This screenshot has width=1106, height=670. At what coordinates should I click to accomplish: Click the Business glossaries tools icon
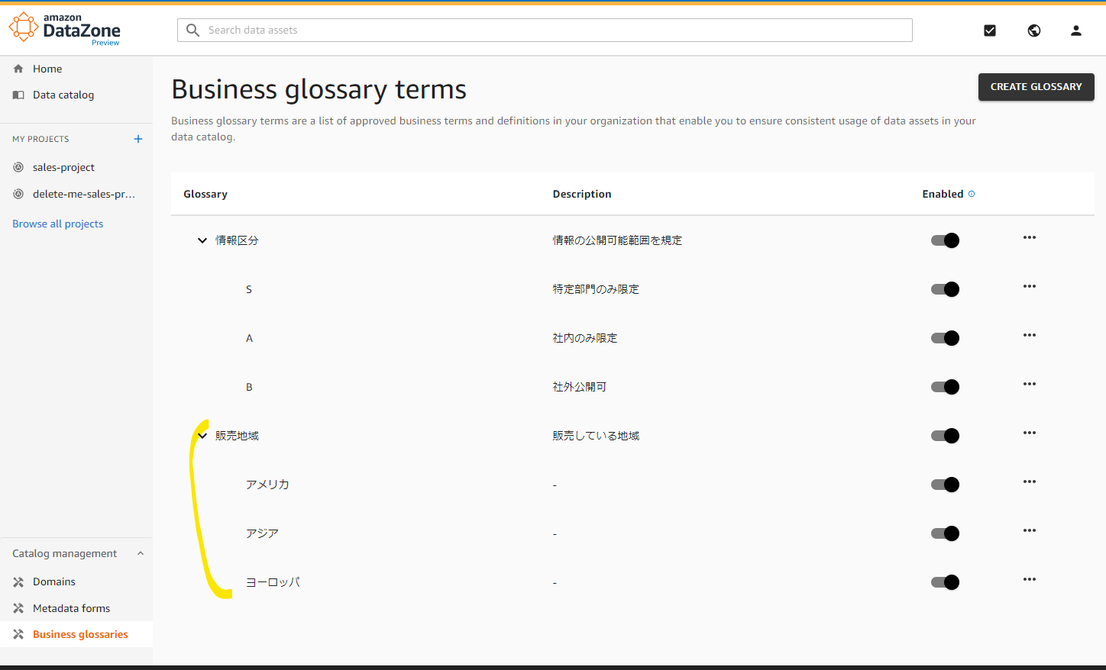(x=18, y=634)
